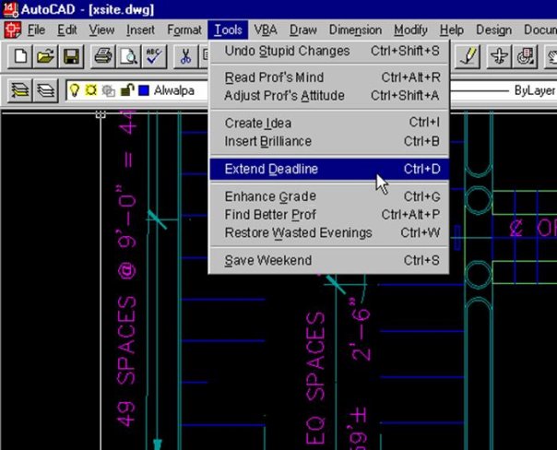Open the Dimension menu
Viewport: 557px width, 450px height.
pyautogui.click(x=354, y=30)
